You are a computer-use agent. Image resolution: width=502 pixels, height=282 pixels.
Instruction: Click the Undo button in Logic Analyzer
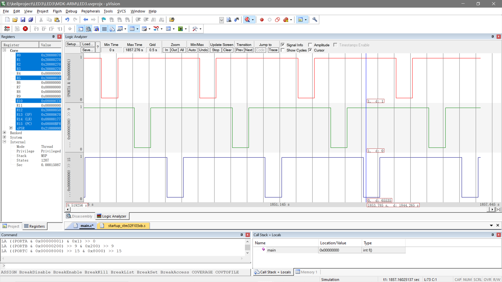point(203,50)
